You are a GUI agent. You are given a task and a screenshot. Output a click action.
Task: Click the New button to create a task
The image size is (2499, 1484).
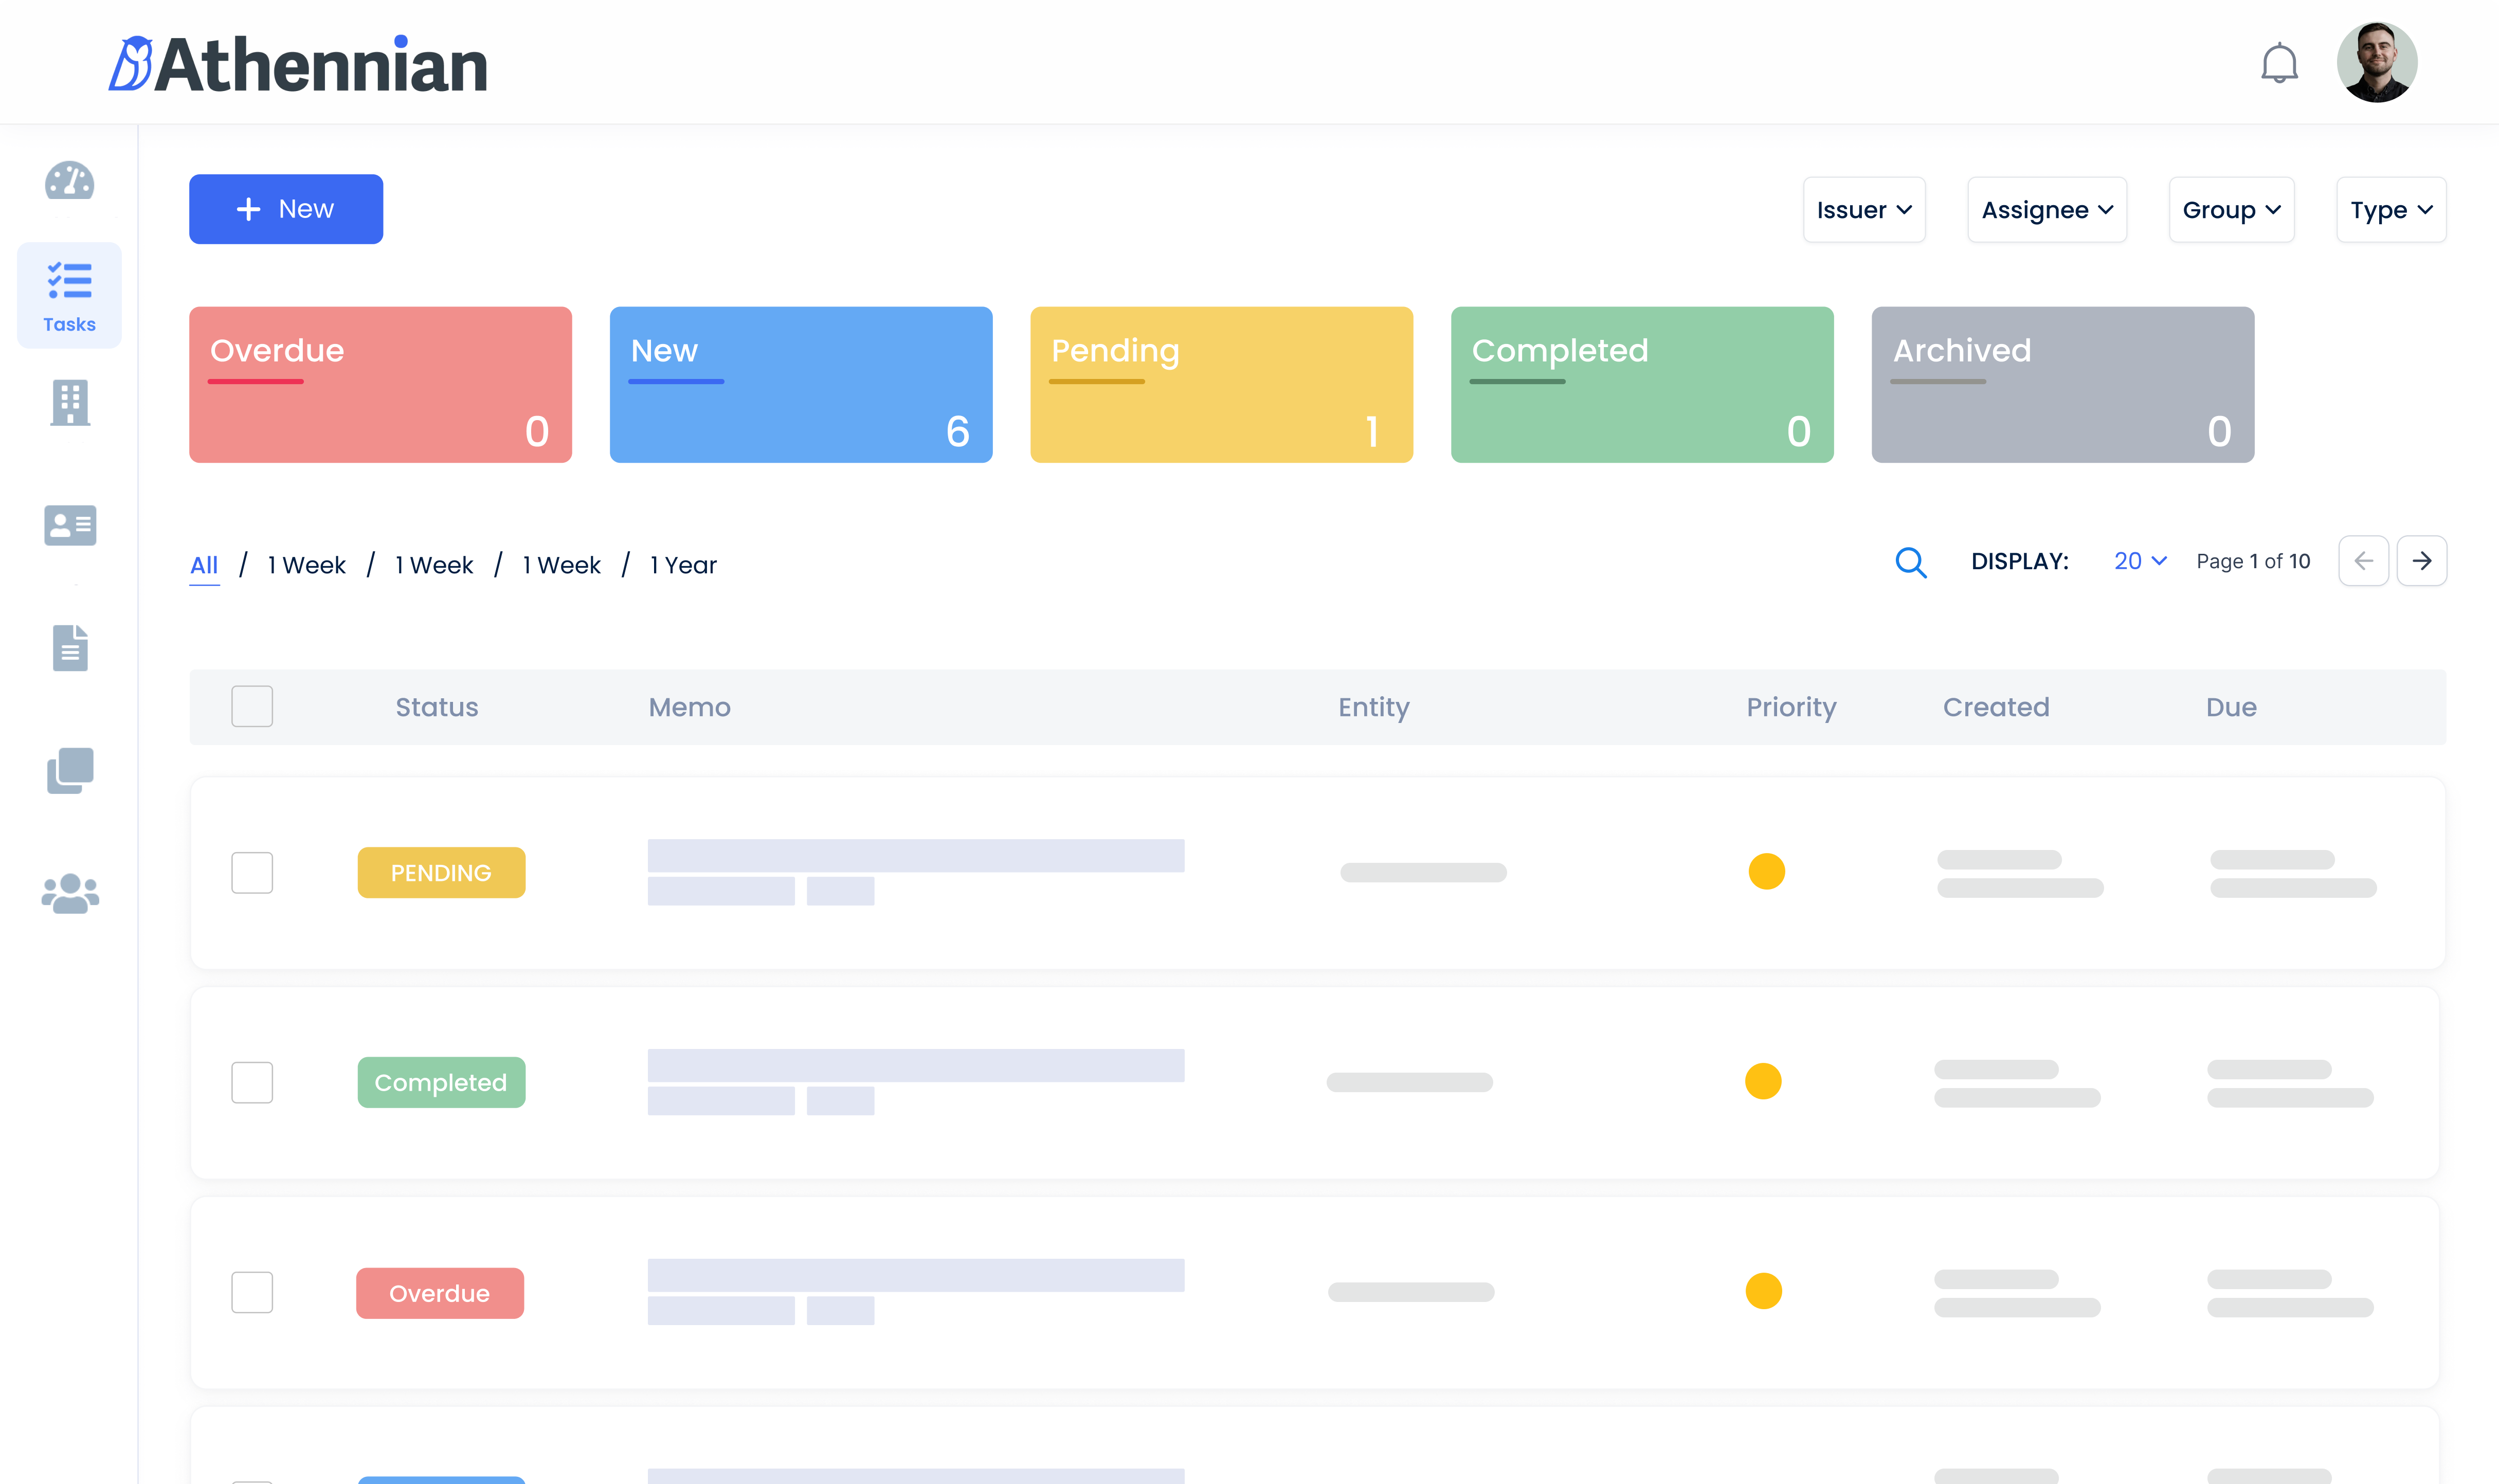point(285,208)
